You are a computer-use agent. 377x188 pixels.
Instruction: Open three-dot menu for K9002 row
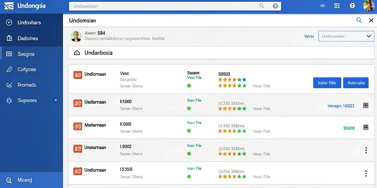tap(366, 150)
